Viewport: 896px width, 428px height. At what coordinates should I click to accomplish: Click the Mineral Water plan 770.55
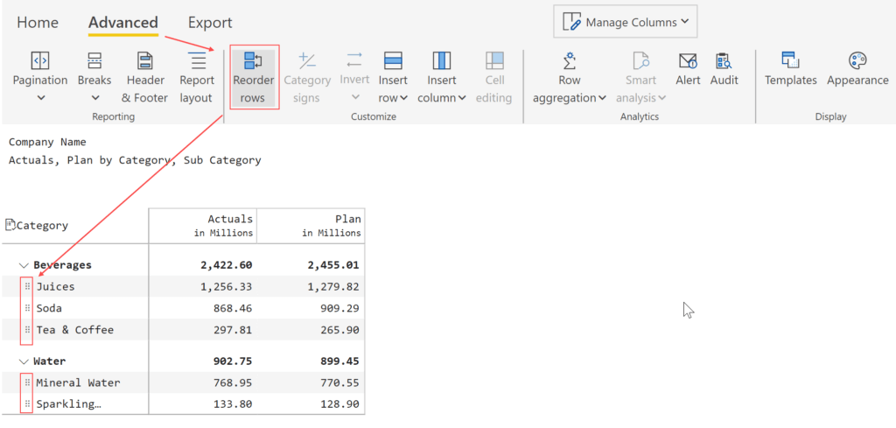[x=340, y=382]
